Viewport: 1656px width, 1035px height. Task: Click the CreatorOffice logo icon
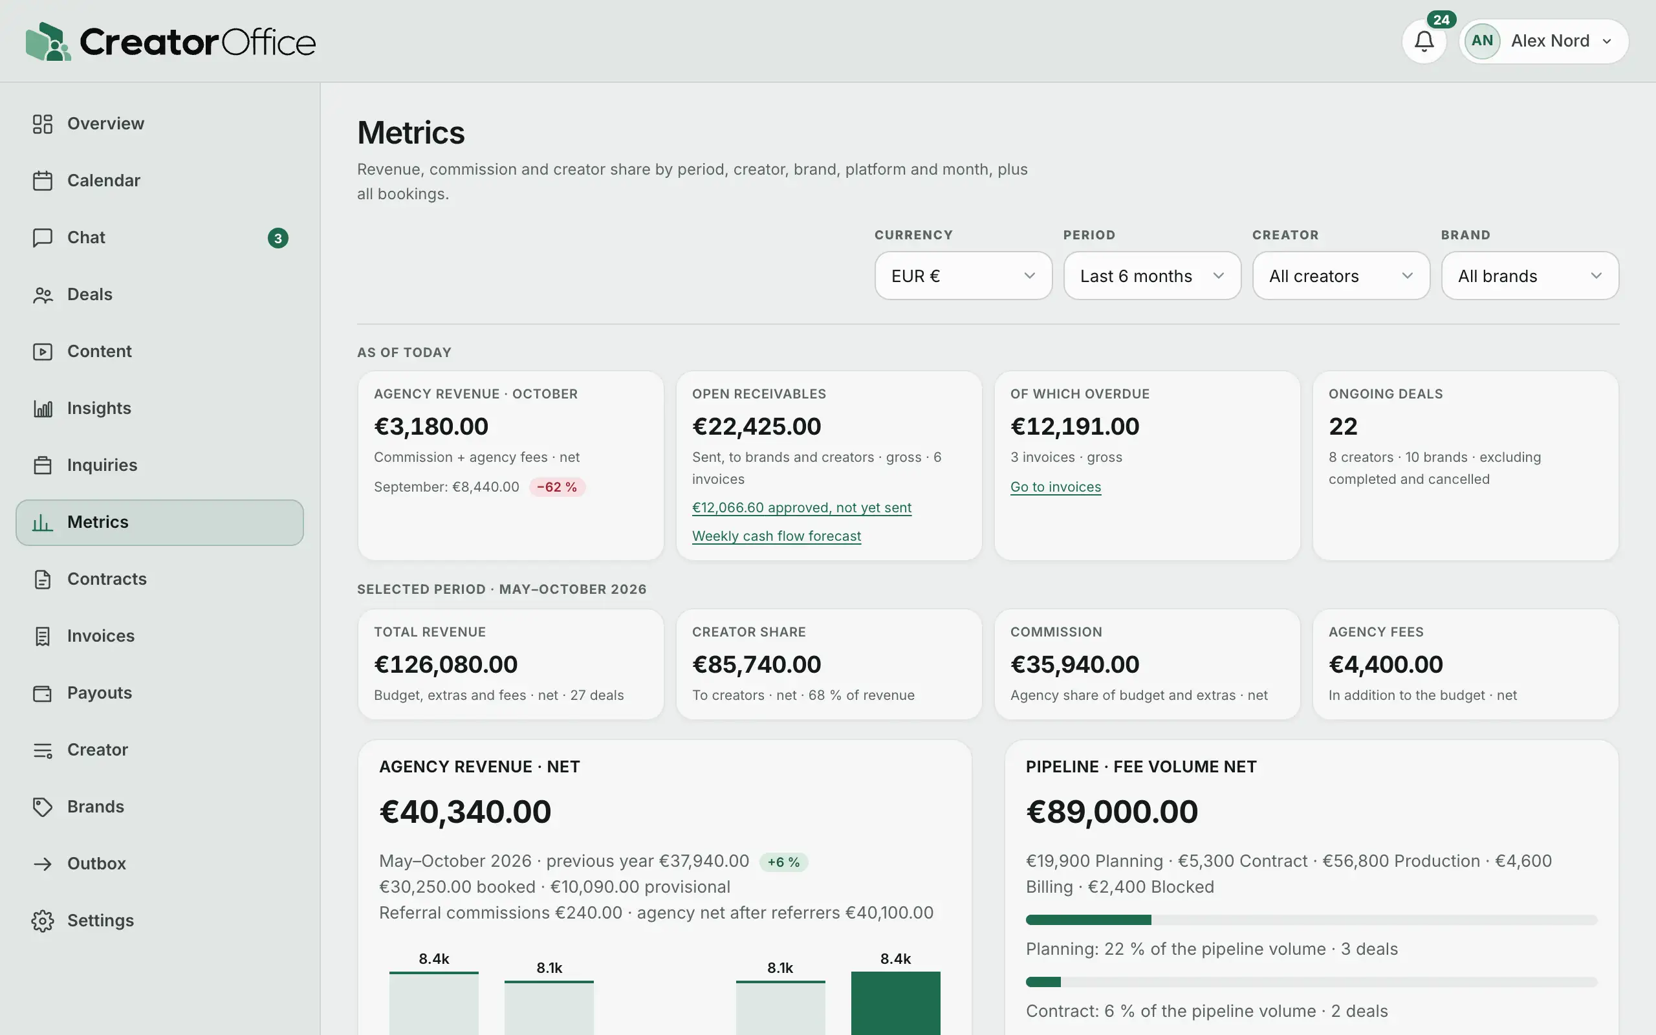pos(48,41)
